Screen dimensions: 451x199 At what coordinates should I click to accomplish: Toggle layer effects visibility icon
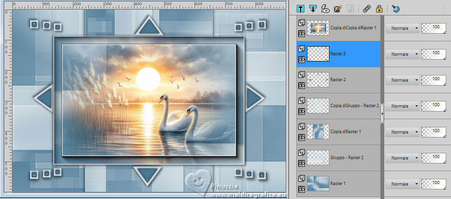point(325,9)
